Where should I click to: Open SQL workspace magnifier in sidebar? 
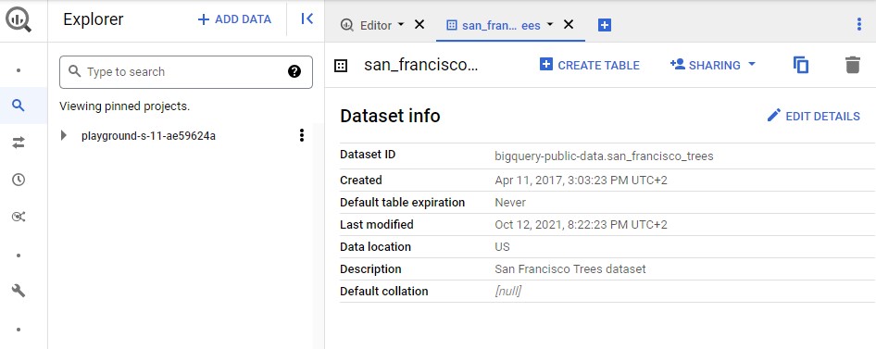pos(19,105)
